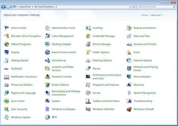The width and height of the screenshot is (178, 126).
Task: Expand arrow after Control Panel breadcrumb
Action: 33,7
